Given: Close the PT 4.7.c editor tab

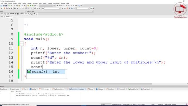Looking at the screenshot, I should (12, 16).
